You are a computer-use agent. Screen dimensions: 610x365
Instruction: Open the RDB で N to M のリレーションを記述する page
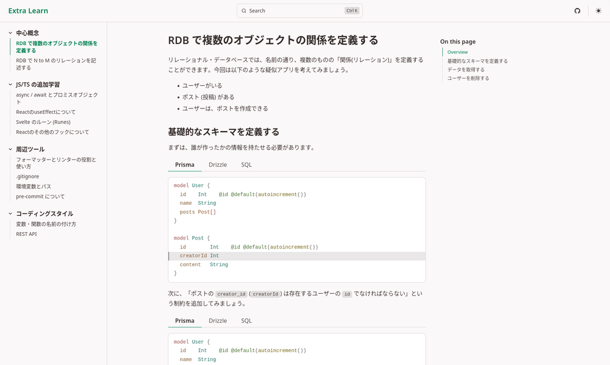click(56, 63)
